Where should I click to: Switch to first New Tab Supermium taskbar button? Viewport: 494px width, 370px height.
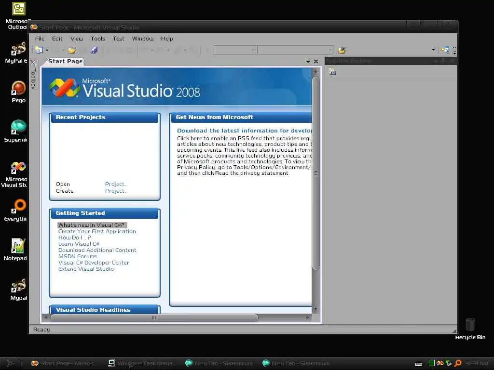[x=219, y=363]
